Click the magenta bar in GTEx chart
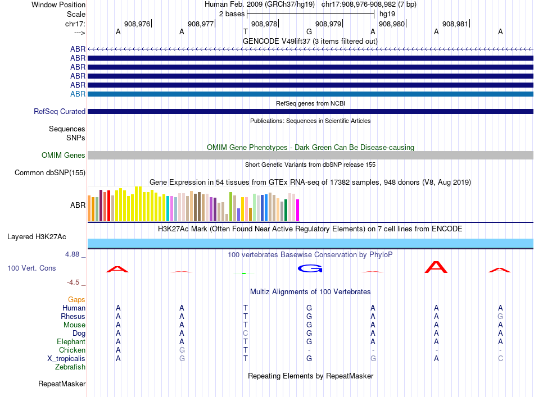The image size is (534, 397). pyautogui.click(x=297, y=210)
